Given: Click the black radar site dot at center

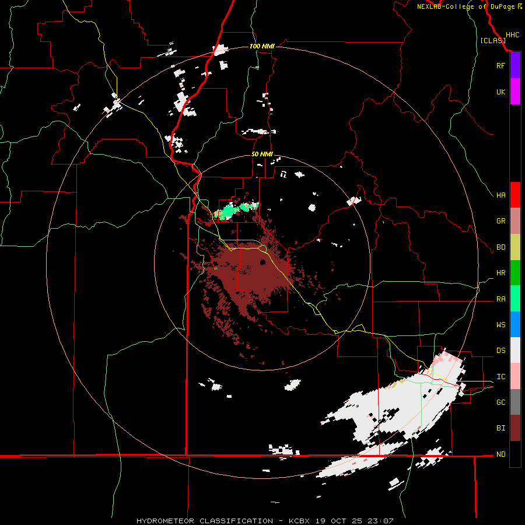Looking at the screenshot, I should point(263,262).
